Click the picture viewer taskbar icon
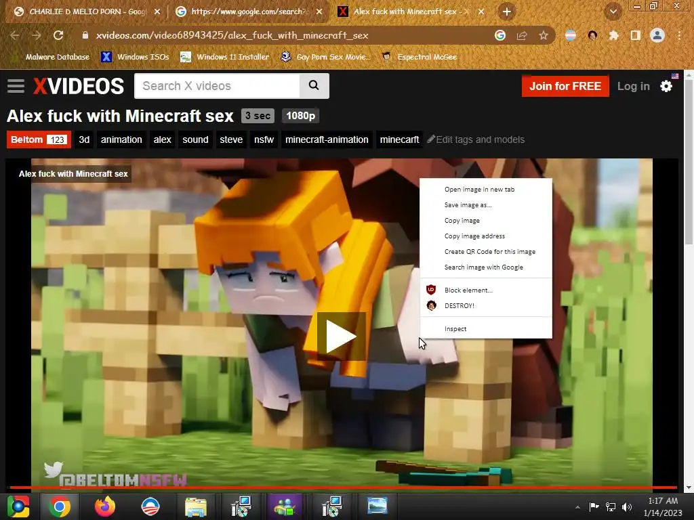The height and width of the screenshot is (520, 694). pyautogui.click(x=377, y=506)
